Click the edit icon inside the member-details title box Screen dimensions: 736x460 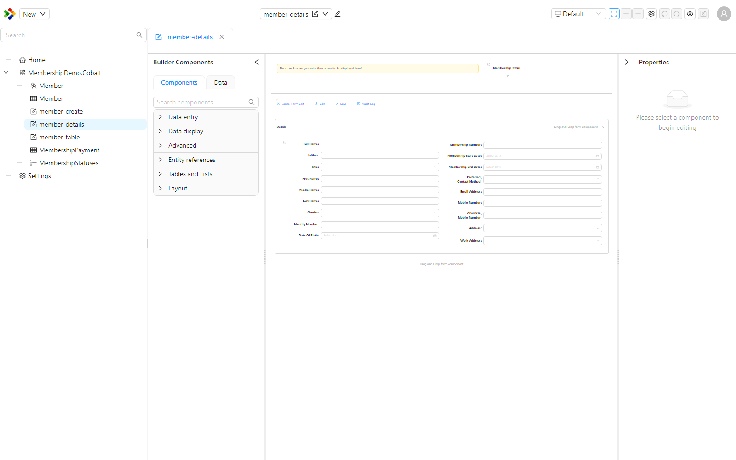(x=315, y=14)
